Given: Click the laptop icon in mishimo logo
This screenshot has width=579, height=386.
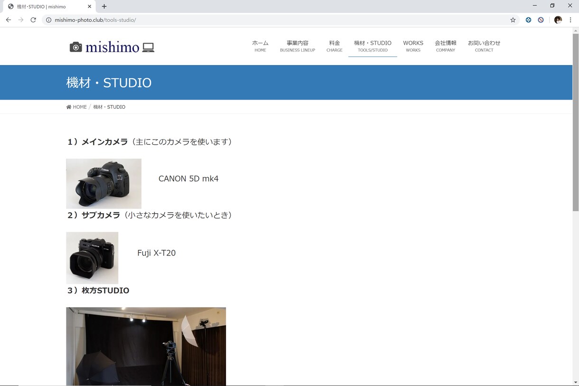Looking at the screenshot, I should (149, 47).
